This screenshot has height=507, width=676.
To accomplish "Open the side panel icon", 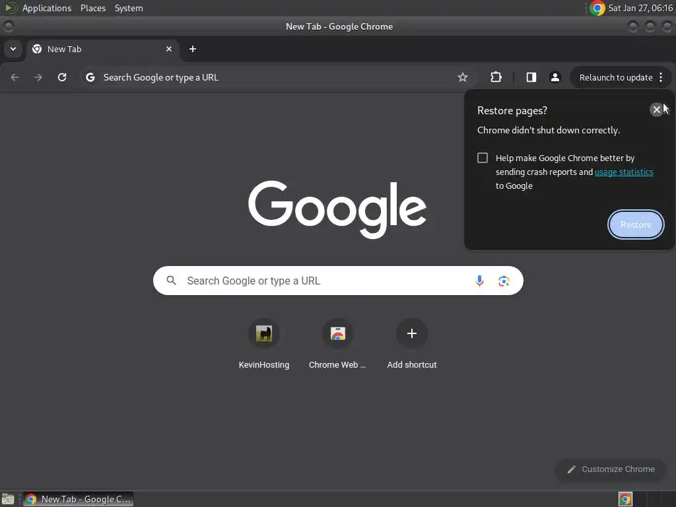I will [x=531, y=77].
